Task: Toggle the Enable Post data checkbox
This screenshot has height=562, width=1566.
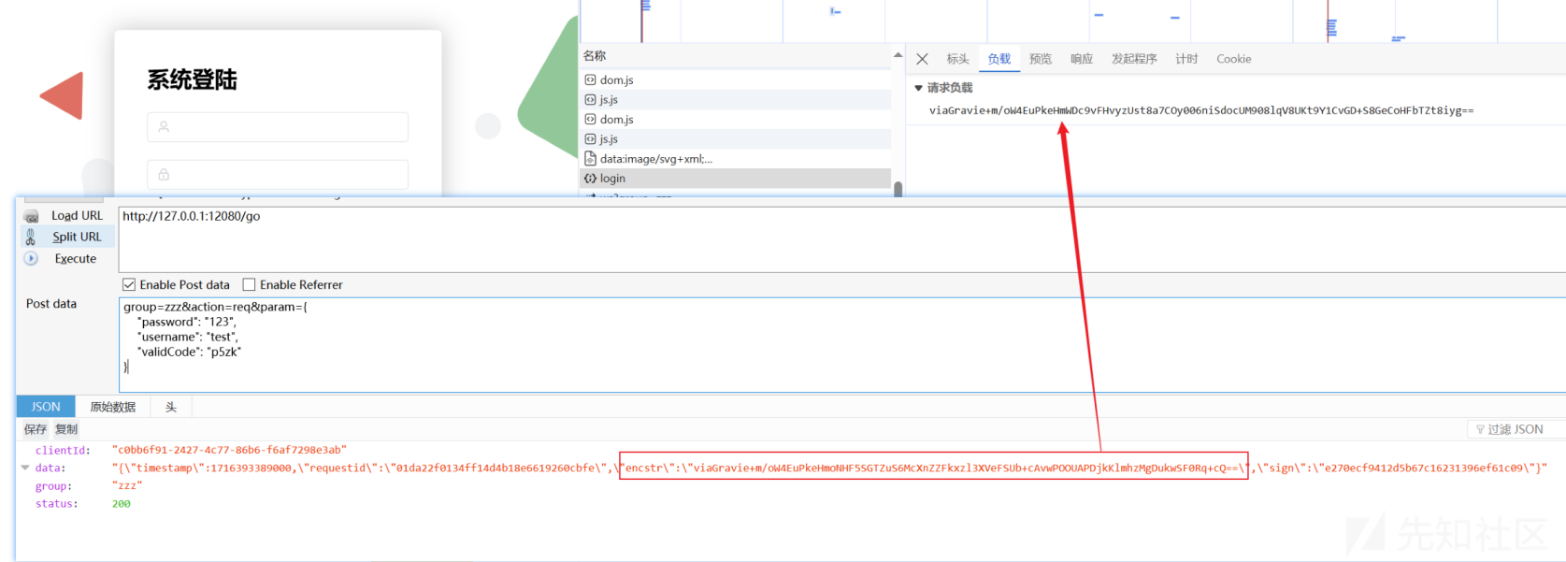Action: tap(129, 285)
